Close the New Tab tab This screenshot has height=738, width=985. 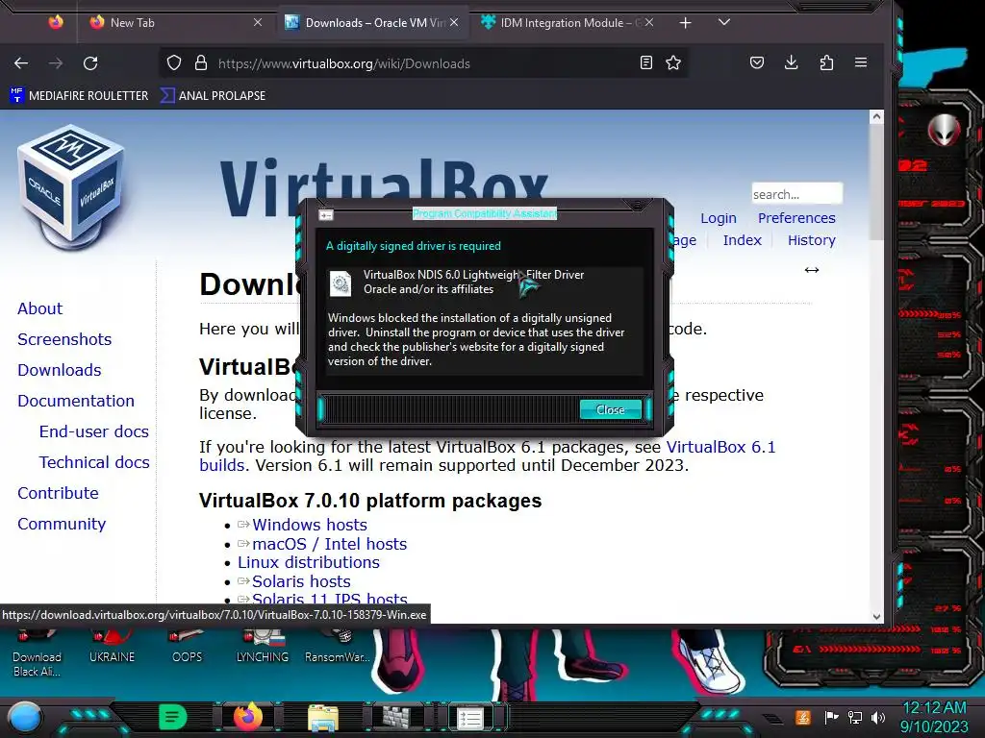[x=258, y=23]
